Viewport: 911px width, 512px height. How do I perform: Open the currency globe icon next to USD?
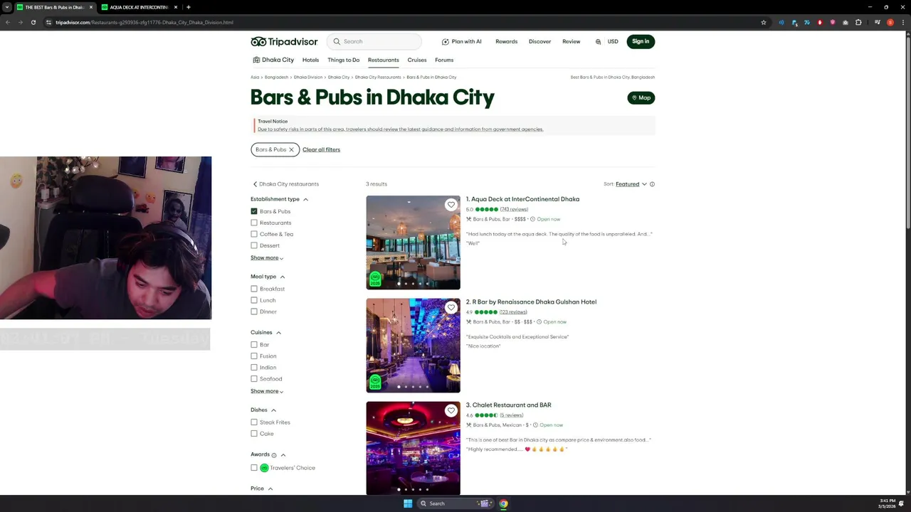coord(599,41)
